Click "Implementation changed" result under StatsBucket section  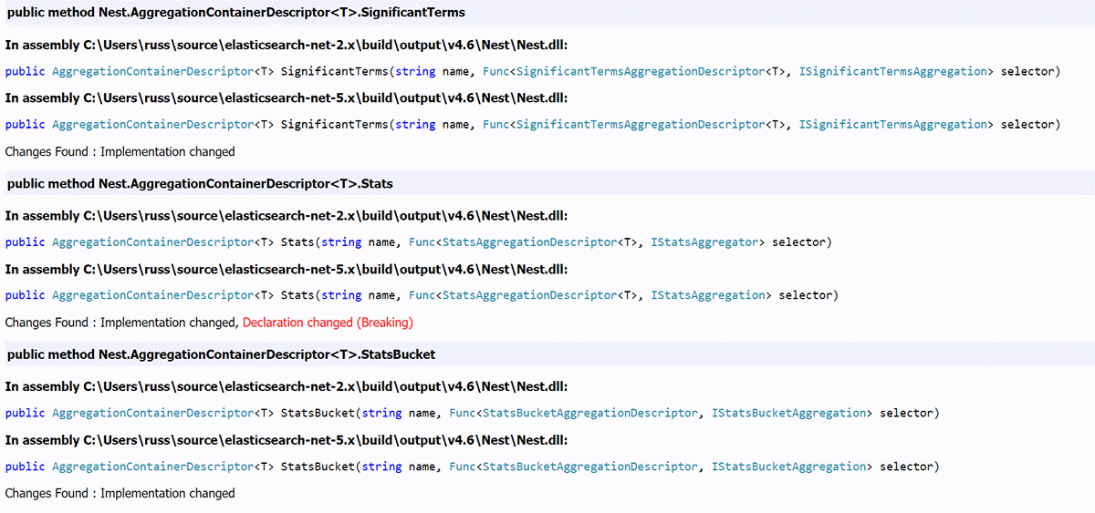167,493
